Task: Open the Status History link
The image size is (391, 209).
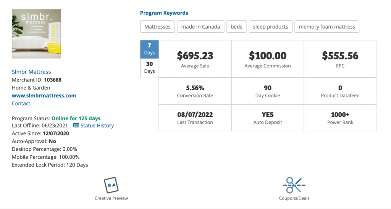Action: (x=97, y=126)
